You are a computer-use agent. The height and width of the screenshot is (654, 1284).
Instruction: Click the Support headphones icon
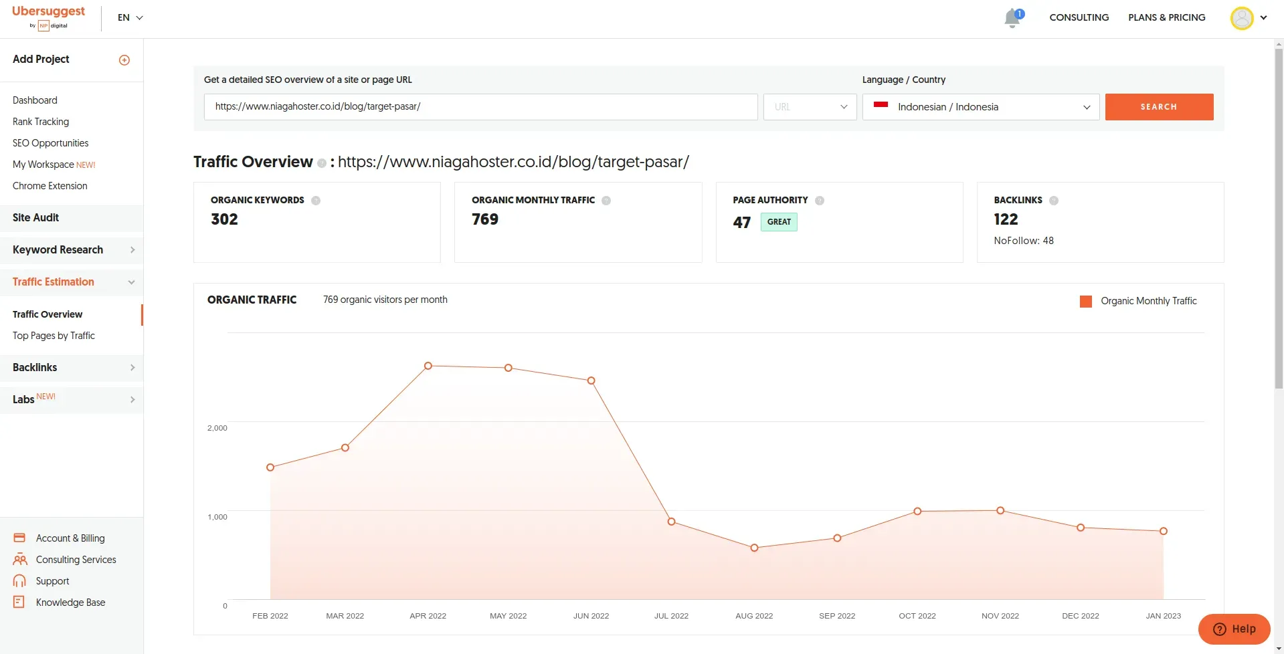click(19, 581)
